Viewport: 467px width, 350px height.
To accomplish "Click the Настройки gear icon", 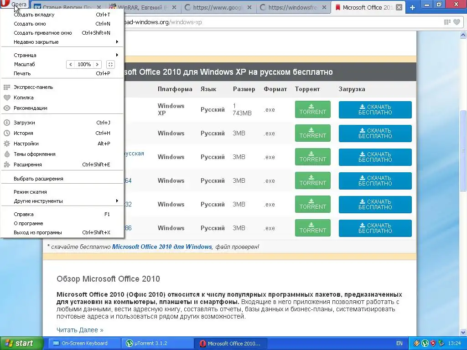I will (x=7, y=144).
